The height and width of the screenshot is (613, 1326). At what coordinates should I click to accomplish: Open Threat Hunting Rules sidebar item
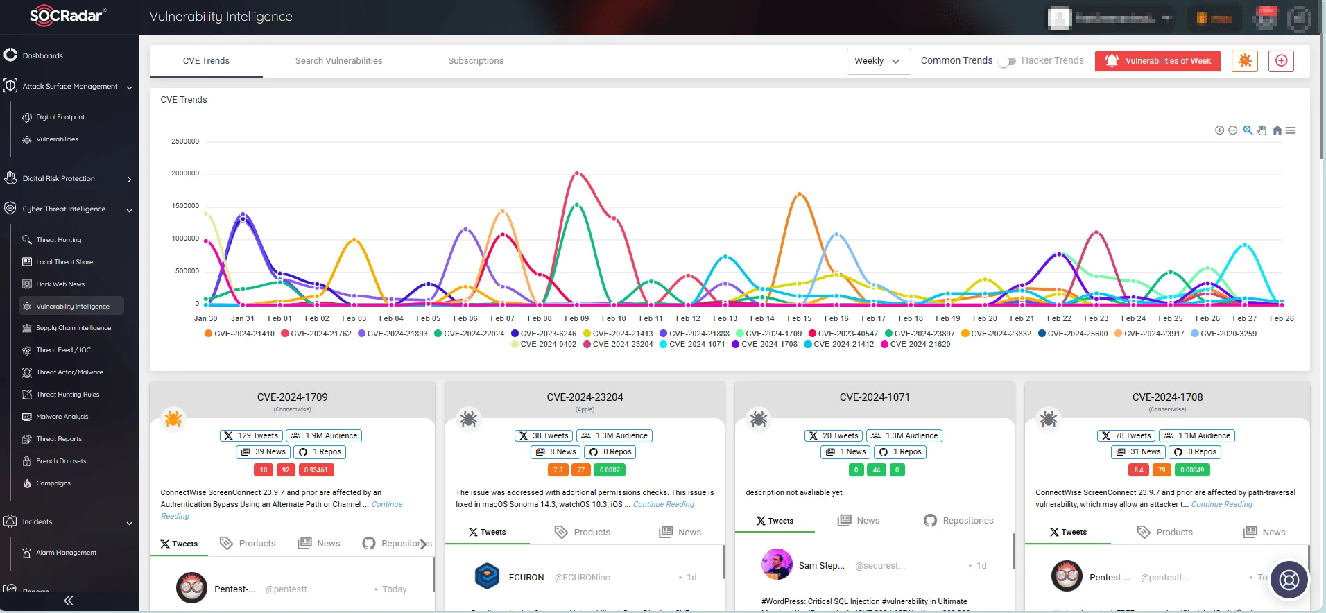click(67, 395)
